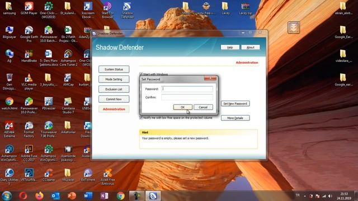This screenshot has width=358, height=201.
Task: Open Opera from the taskbar
Action: click(23, 196)
